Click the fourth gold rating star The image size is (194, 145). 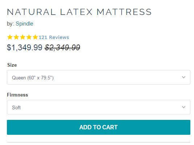coord(29,37)
